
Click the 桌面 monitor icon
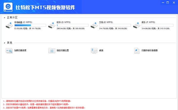(x=94, y=51)
